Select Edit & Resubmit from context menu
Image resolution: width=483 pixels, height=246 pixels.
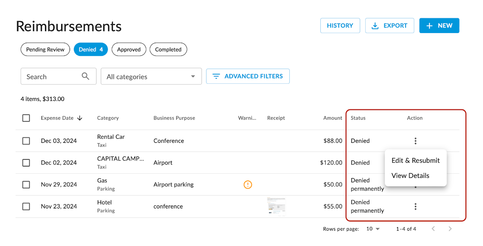click(415, 160)
